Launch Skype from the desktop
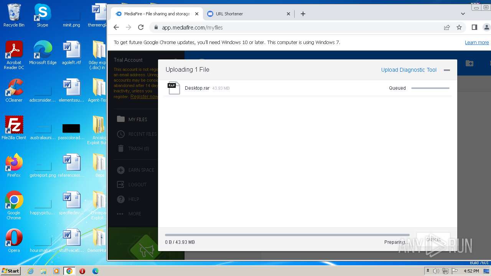Screen dimensions: 491x276 (43, 15)
